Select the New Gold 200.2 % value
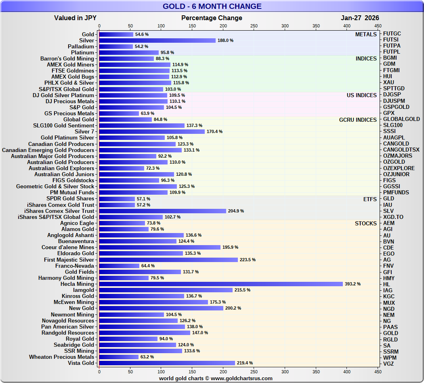 pyautogui.click(x=233, y=308)
